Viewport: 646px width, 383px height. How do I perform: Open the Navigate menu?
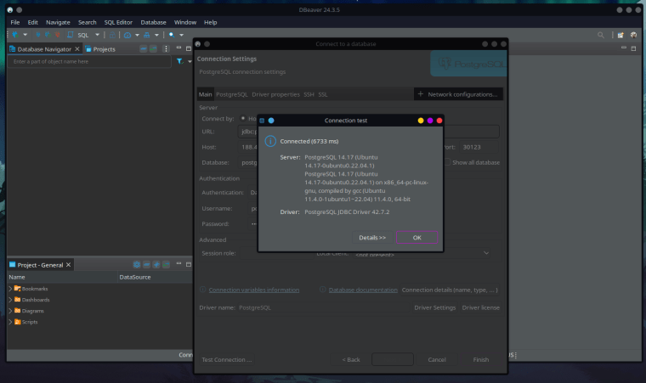click(58, 22)
